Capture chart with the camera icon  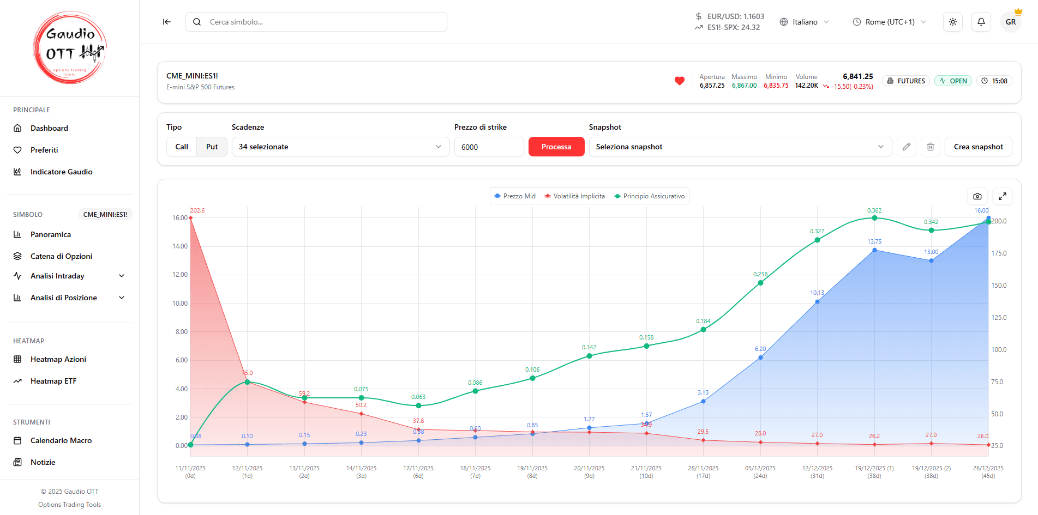coord(977,196)
